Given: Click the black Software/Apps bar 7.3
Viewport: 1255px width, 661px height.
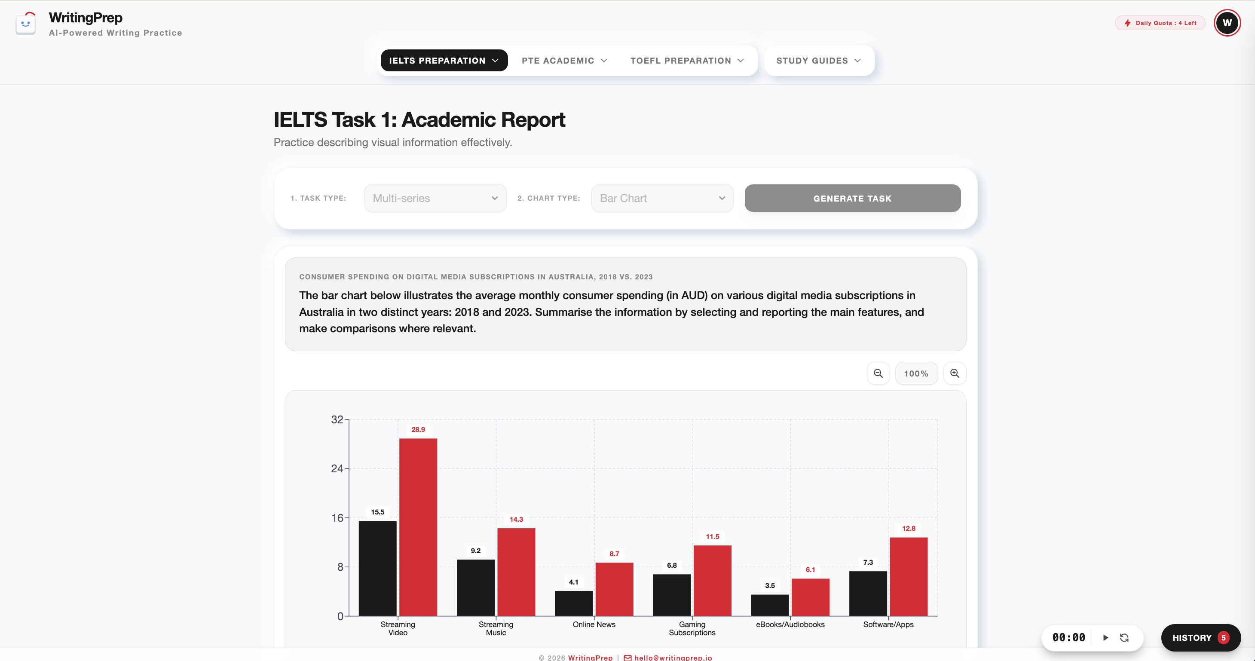Looking at the screenshot, I should click(x=868, y=594).
